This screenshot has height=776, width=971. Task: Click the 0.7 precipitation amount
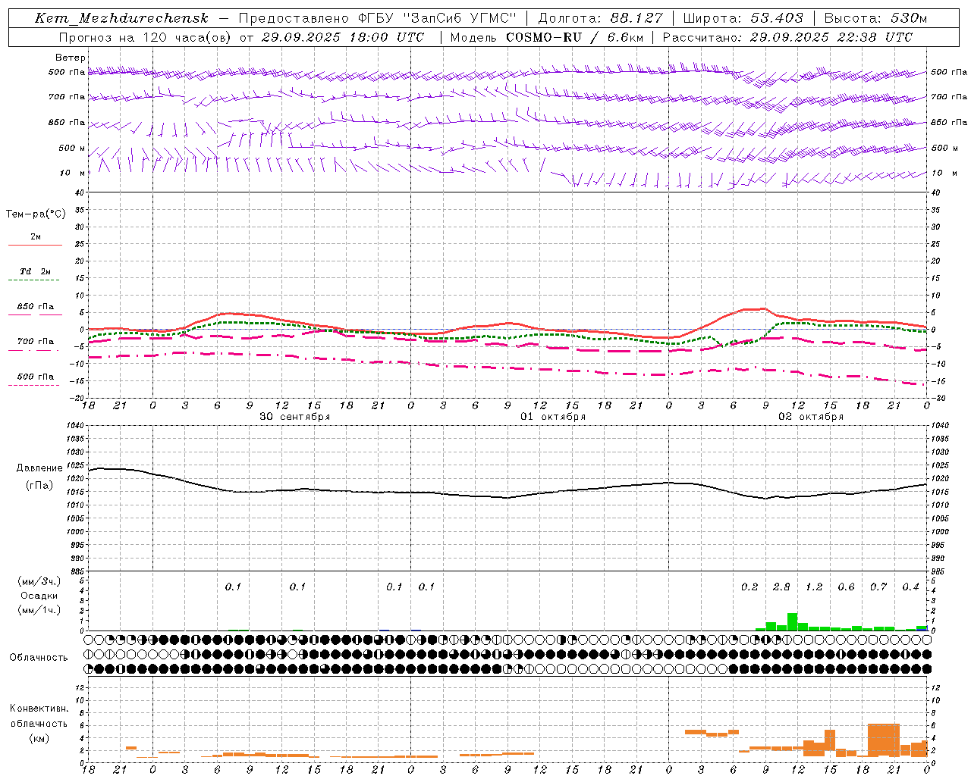point(878,587)
